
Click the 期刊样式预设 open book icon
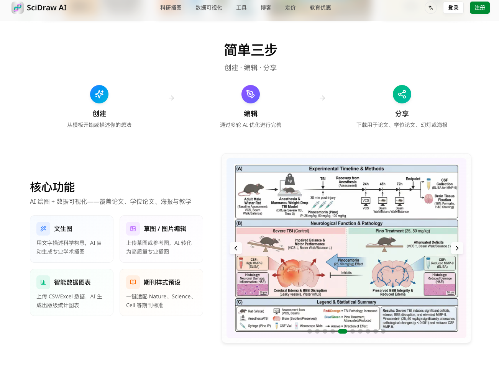[x=133, y=282]
